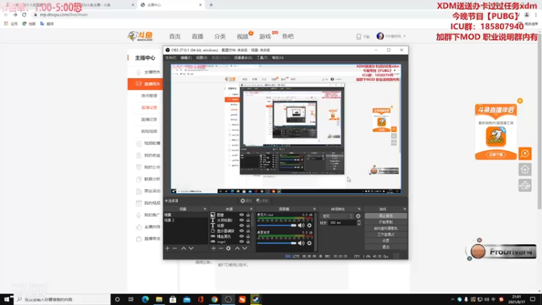Click the start recording button in OBS
The height and width of the screenshot is (305, 542).
[385, 222]
